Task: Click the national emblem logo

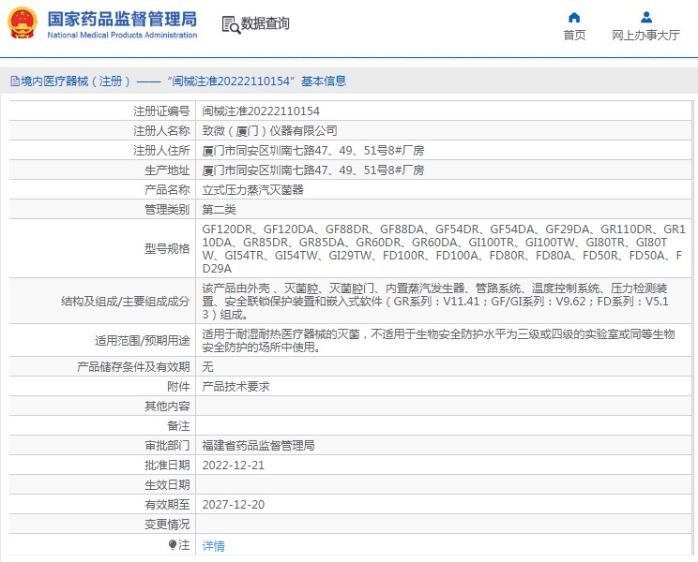Action: (23, 23)
